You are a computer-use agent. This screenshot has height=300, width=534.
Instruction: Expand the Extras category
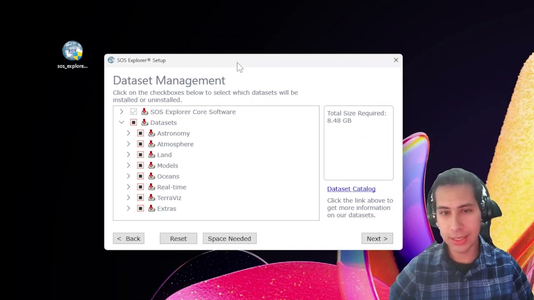tap(128, 209)
